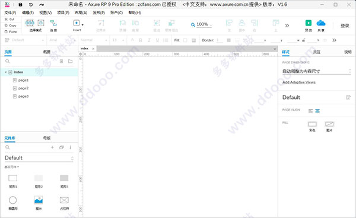356x218 pixels.
Task: Open the Insert dropdown arrow
Action: coord(82,24)
